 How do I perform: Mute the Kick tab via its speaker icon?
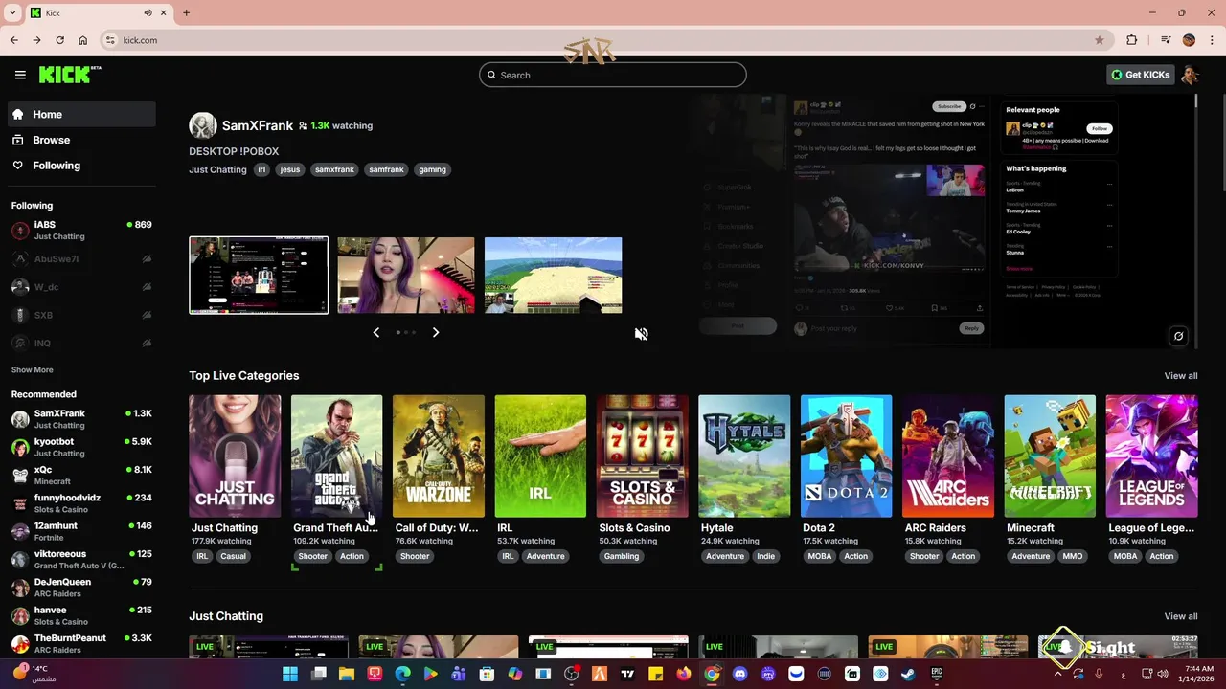(148, 13)
